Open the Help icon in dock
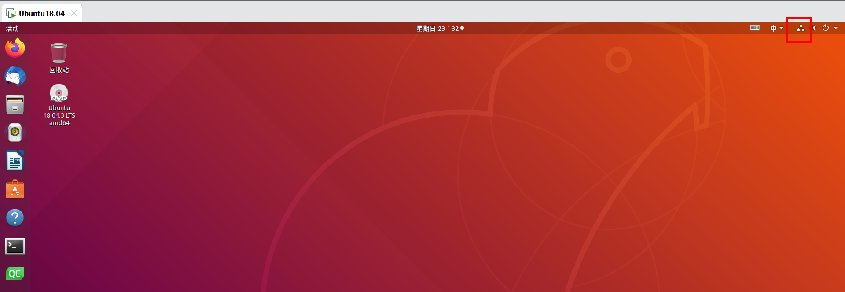845x292 pixels. tap(15, 218)
